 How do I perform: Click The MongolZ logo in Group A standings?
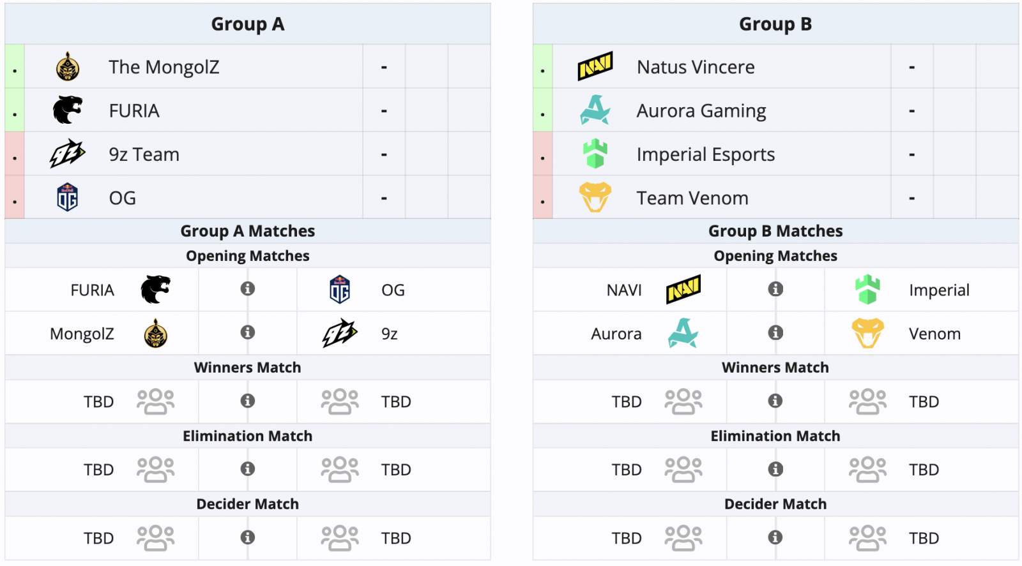(67, 66)
